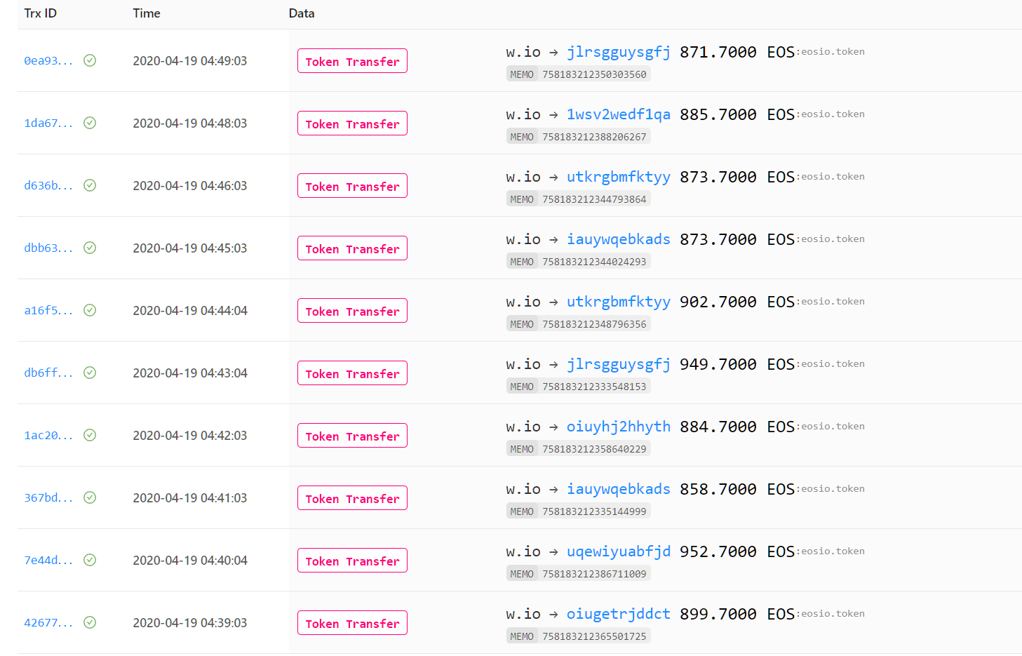Open transaction 42677...
Viewport: 1022px width, 656px height.
click(48, 623)
